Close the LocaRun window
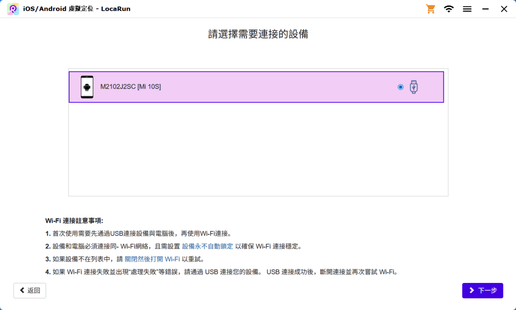Screen dimensions: 516x310 click(x=504, y=9)
